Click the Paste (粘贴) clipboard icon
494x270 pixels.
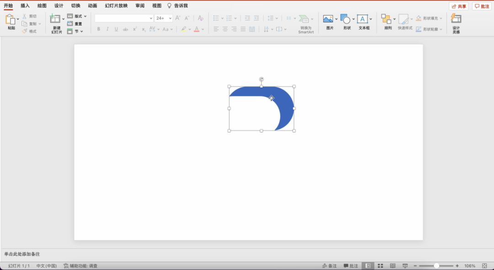pos(10,20)
